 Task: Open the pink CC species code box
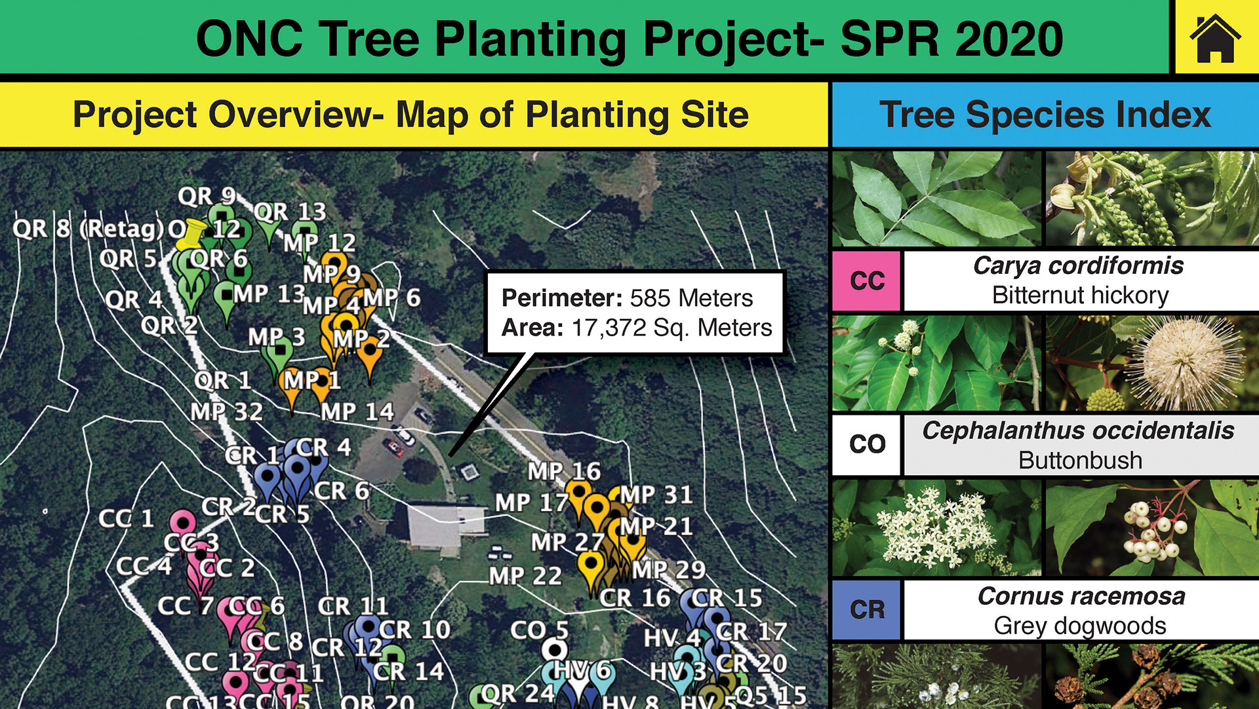[x=866, y=280]
